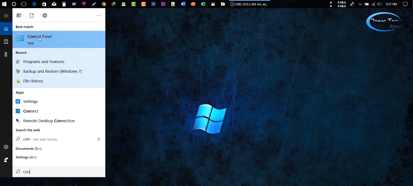
Task: Click the Home icon in search sidebar
Action: [x=6, y=29]
